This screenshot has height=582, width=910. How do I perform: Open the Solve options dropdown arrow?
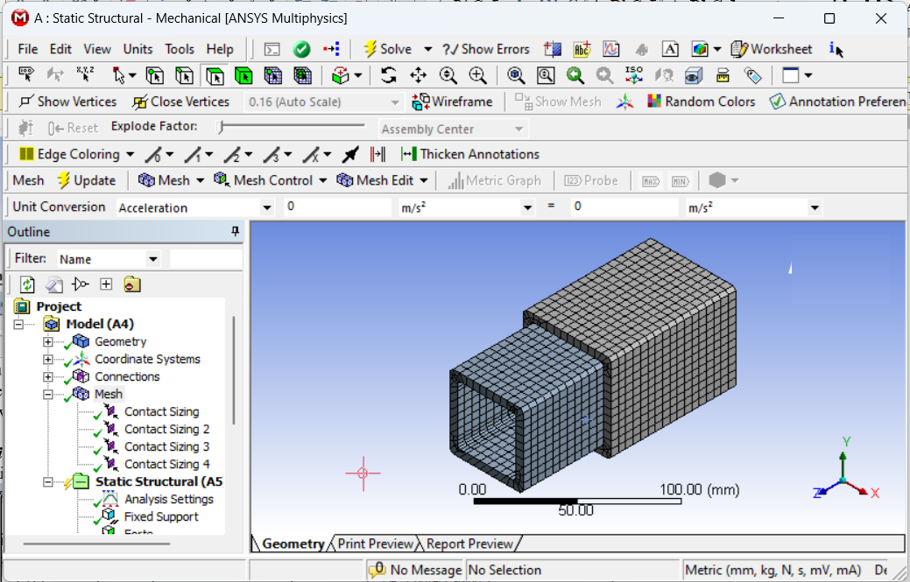tap(427, 49)
